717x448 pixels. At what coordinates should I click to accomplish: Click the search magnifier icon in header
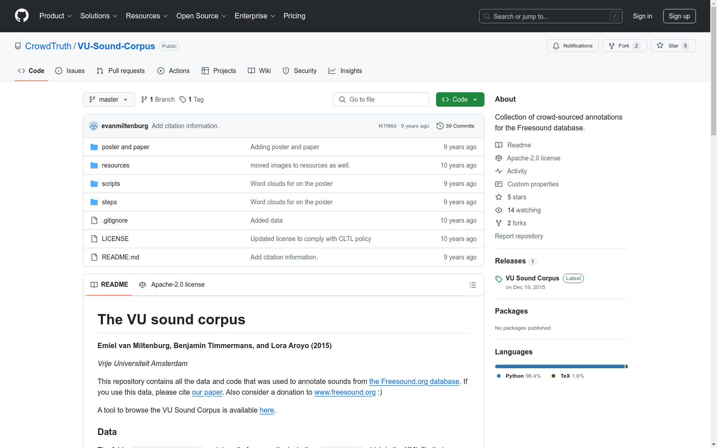tap(487, 16)
